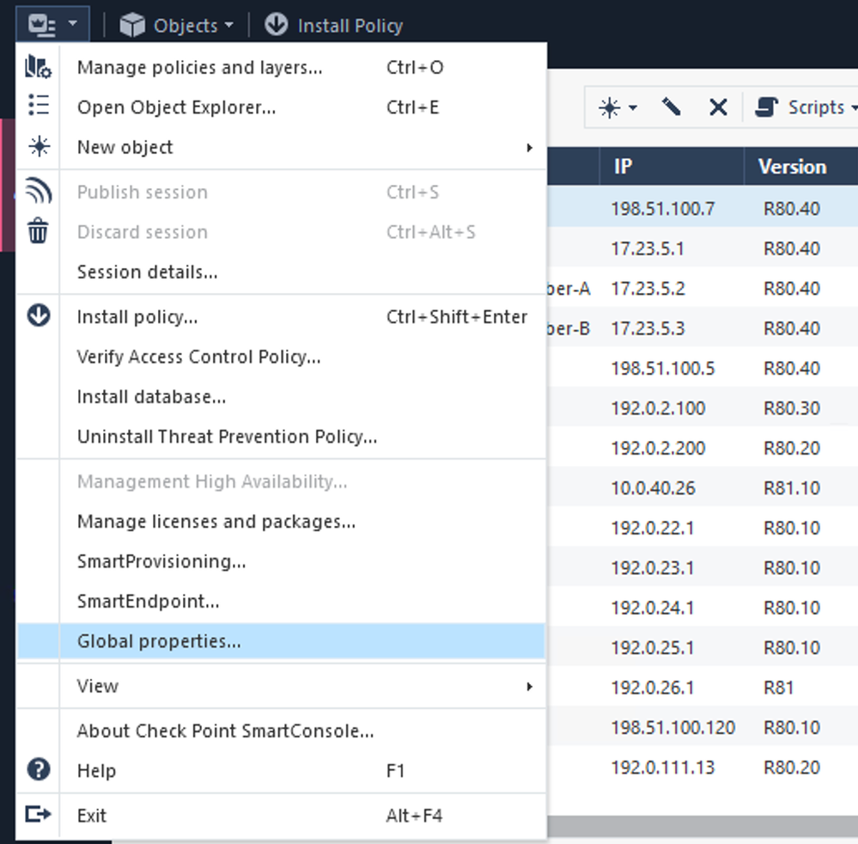Click the Object Explorer list icon

pyautogui.click(x=39, y=105)
